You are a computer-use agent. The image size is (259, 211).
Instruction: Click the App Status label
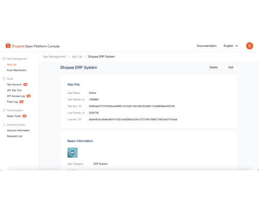point(73,93)
